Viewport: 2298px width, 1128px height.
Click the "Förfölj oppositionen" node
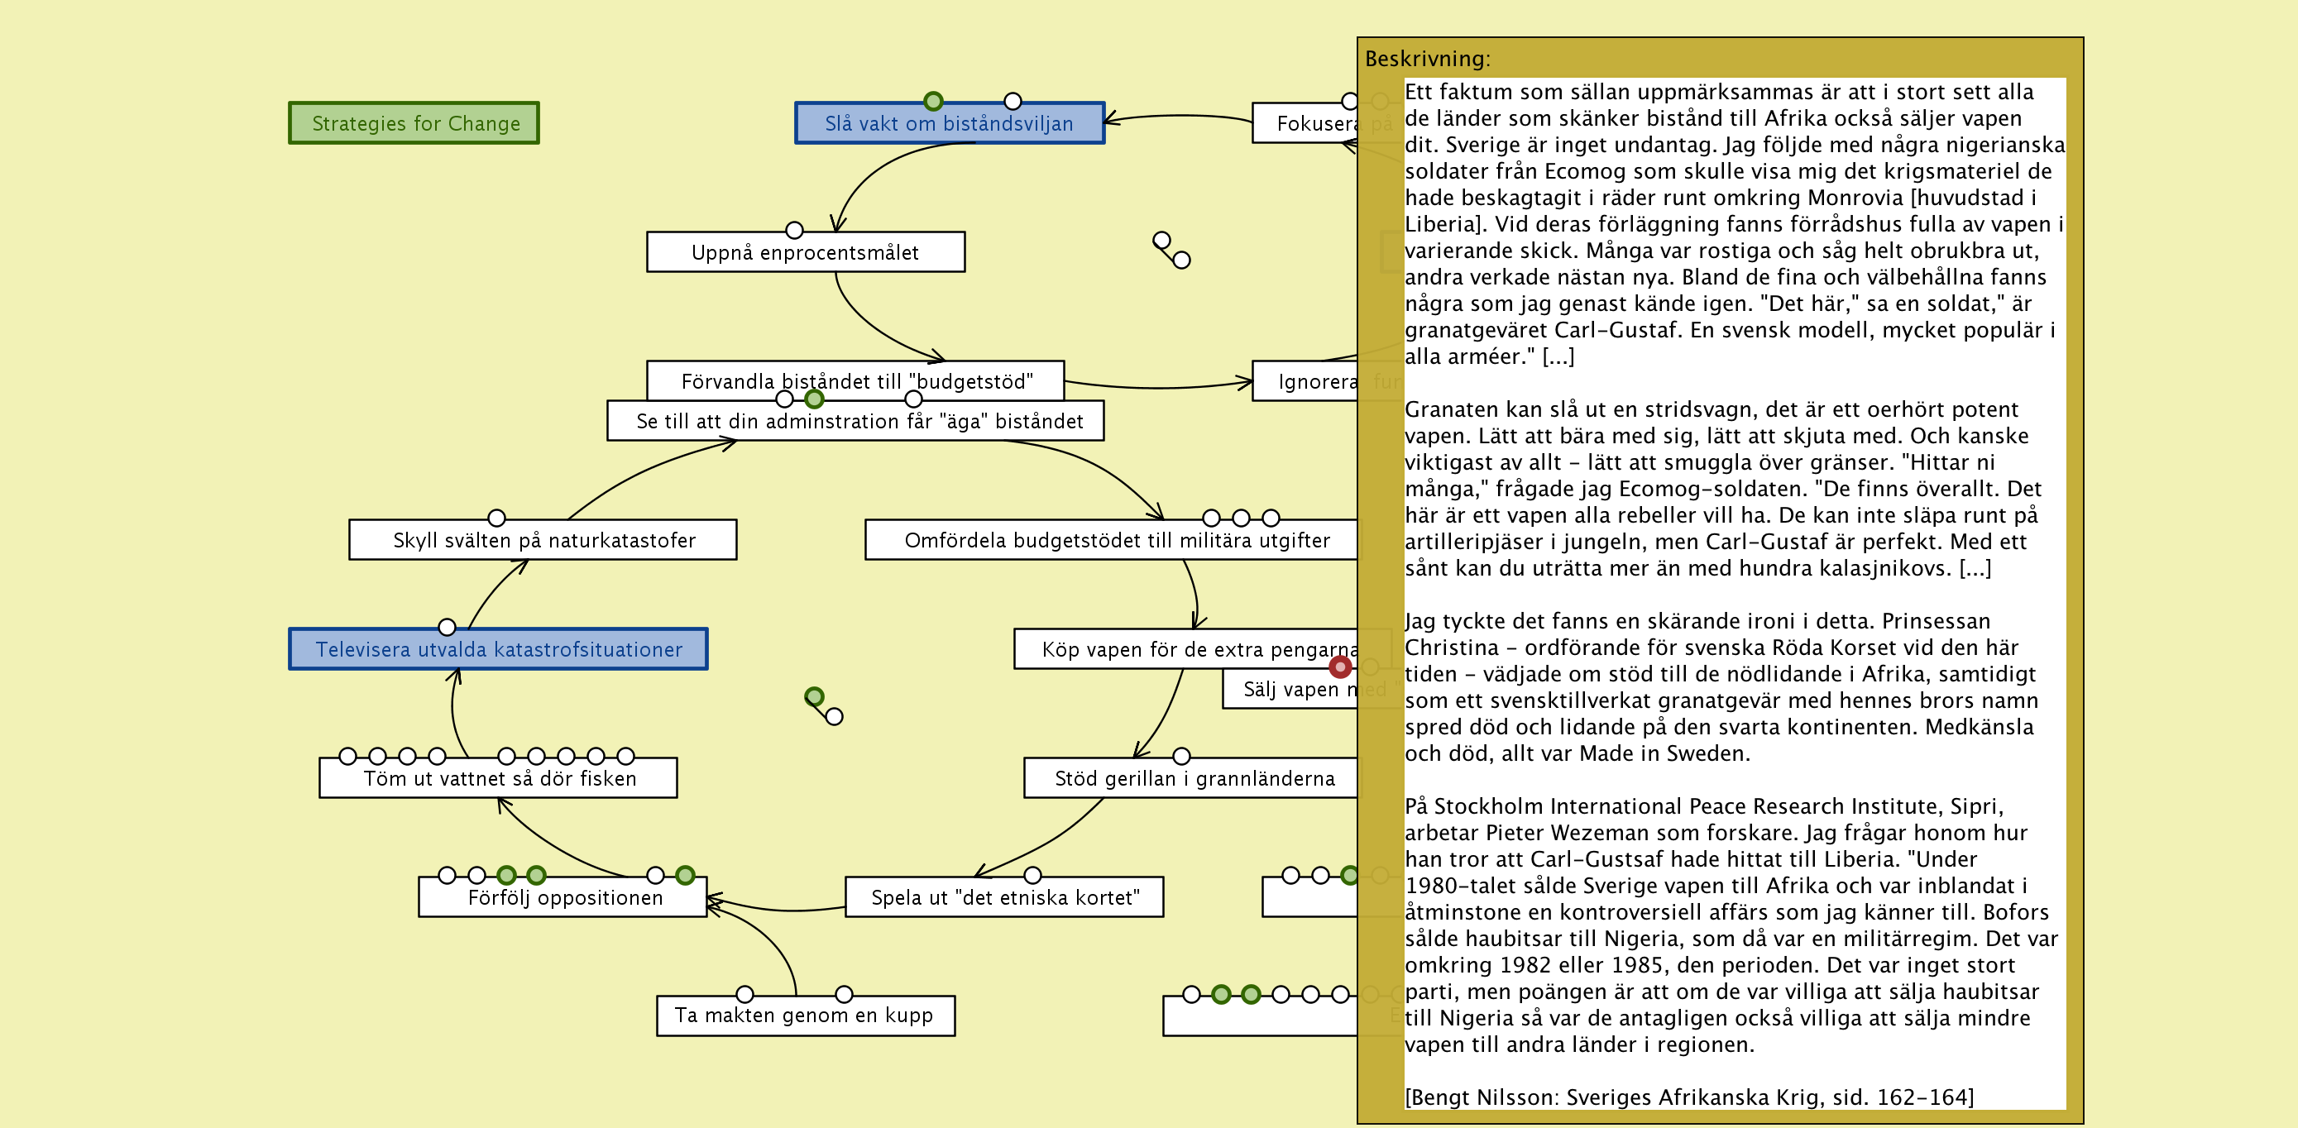point(564,898)
